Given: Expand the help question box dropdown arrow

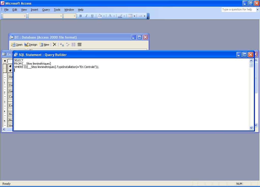Looking at the screenshot, I should 257,10.
